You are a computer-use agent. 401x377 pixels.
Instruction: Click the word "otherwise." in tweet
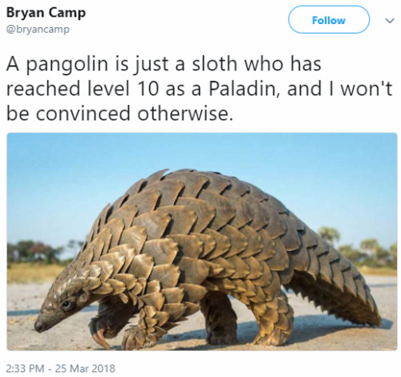(185, 114)
